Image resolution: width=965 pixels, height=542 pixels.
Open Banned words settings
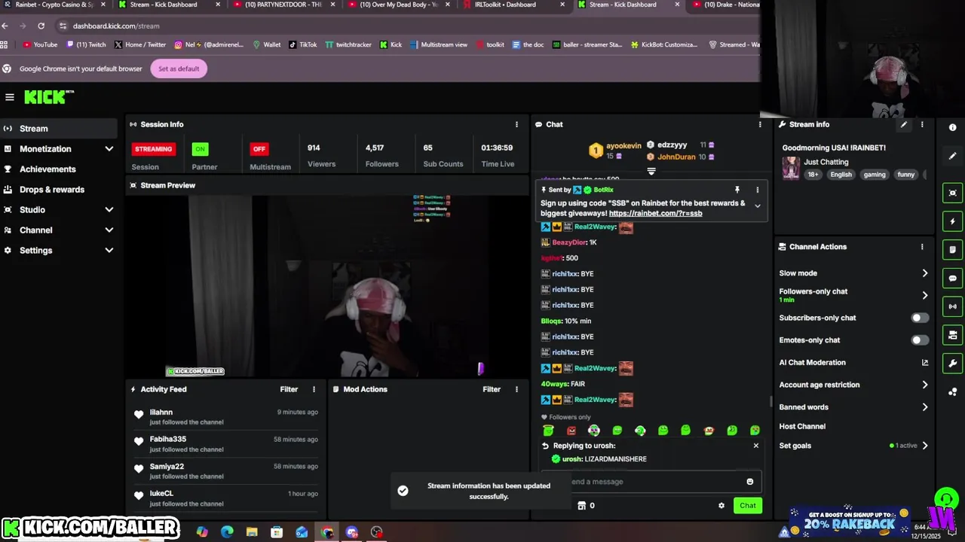[x=853, y=407]
